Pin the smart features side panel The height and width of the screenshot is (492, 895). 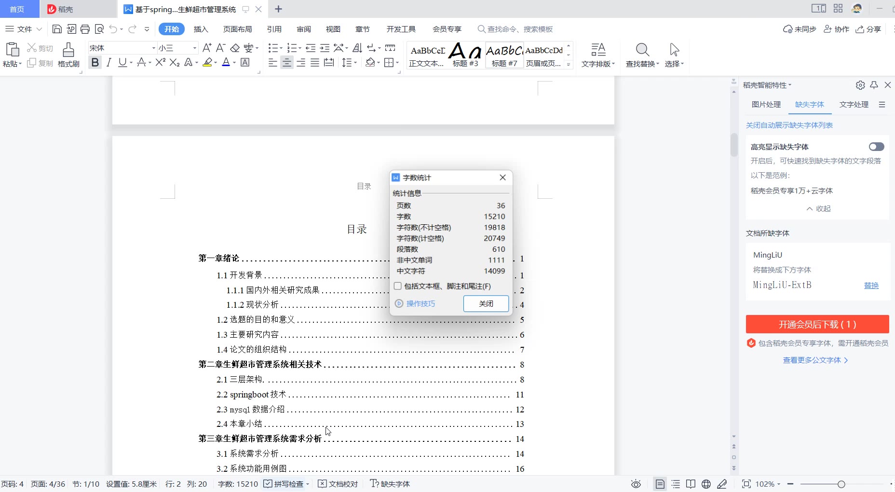click(x=874, y=85)
